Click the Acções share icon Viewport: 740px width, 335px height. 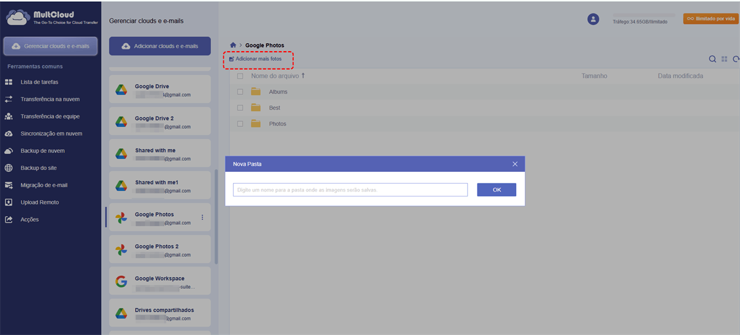(9, 220)
